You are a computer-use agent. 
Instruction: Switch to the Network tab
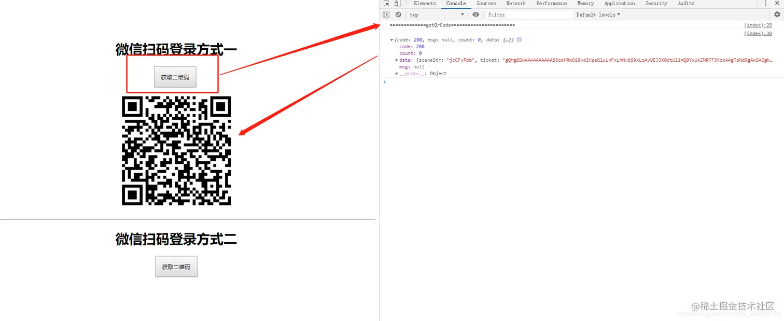(x=516, y=4)
